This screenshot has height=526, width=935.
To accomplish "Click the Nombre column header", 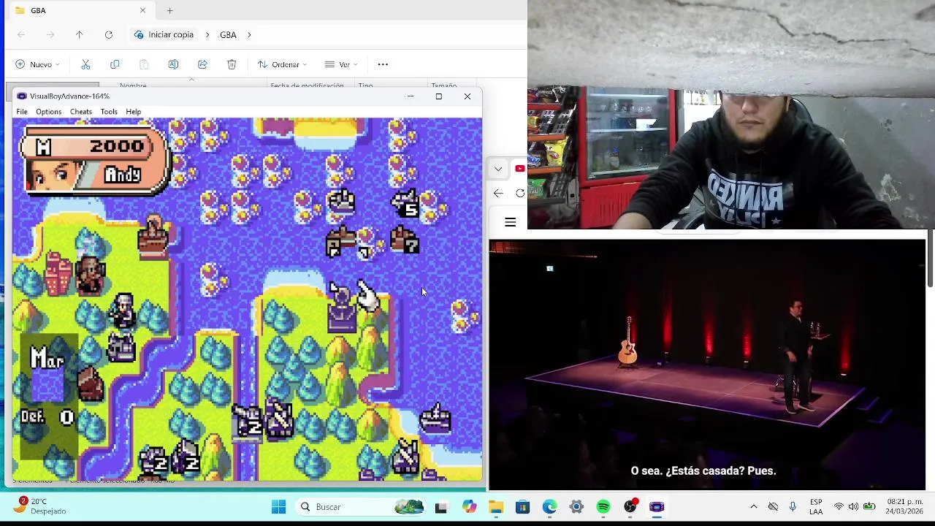I will click(x=133, y=86).
